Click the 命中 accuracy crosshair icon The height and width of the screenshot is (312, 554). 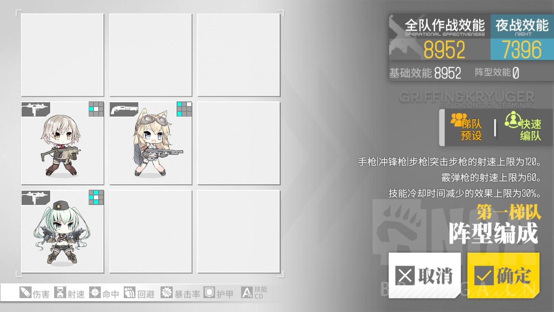(95, 292)
